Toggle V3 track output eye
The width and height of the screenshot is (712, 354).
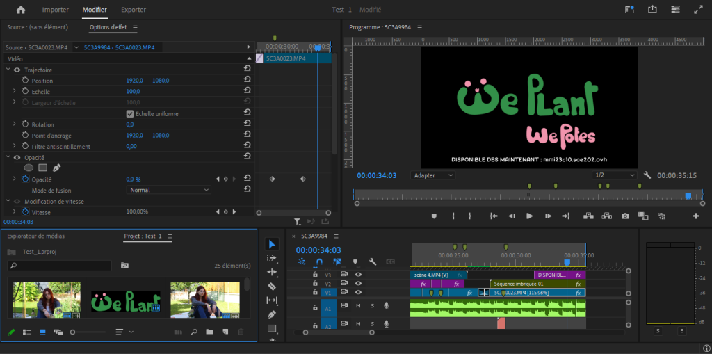(x=358, y=275)
